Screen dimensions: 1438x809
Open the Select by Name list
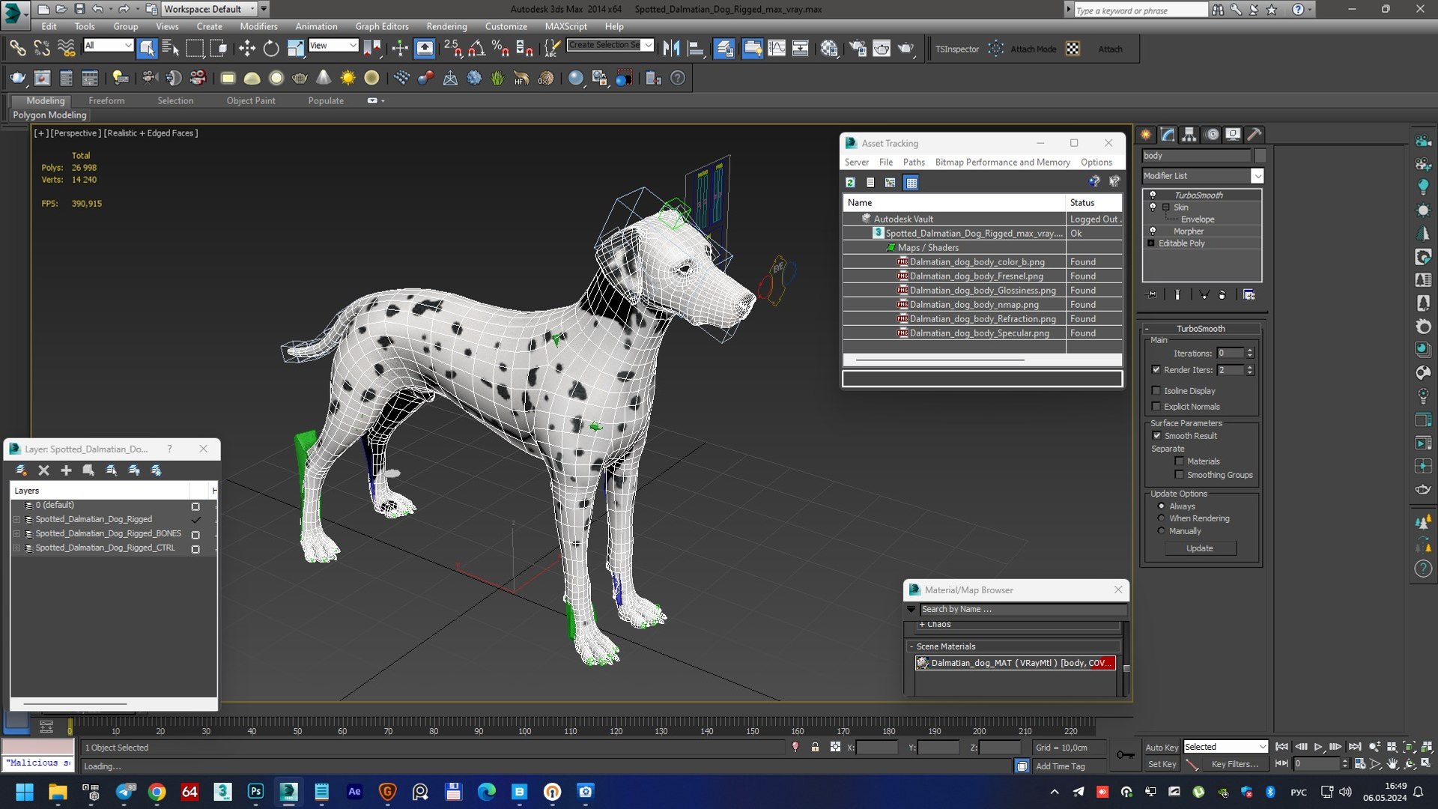pos(171,49)
